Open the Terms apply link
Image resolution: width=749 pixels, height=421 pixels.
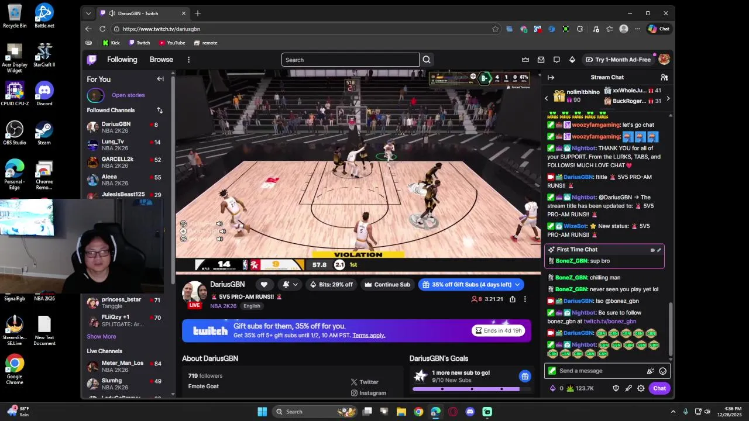369,335
